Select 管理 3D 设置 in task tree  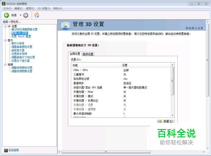click(x=20, y=33)
